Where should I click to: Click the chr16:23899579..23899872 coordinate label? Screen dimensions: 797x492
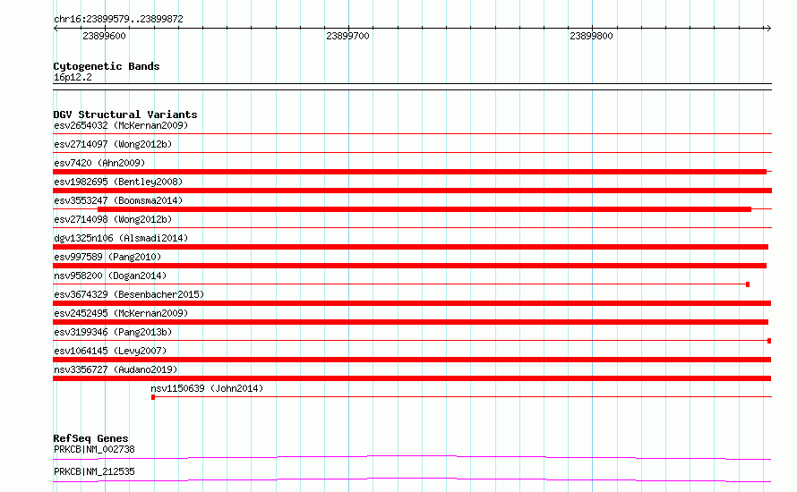click(x=118, y=19)
